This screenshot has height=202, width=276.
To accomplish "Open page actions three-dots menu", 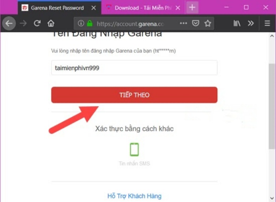I will click(183, 23).
